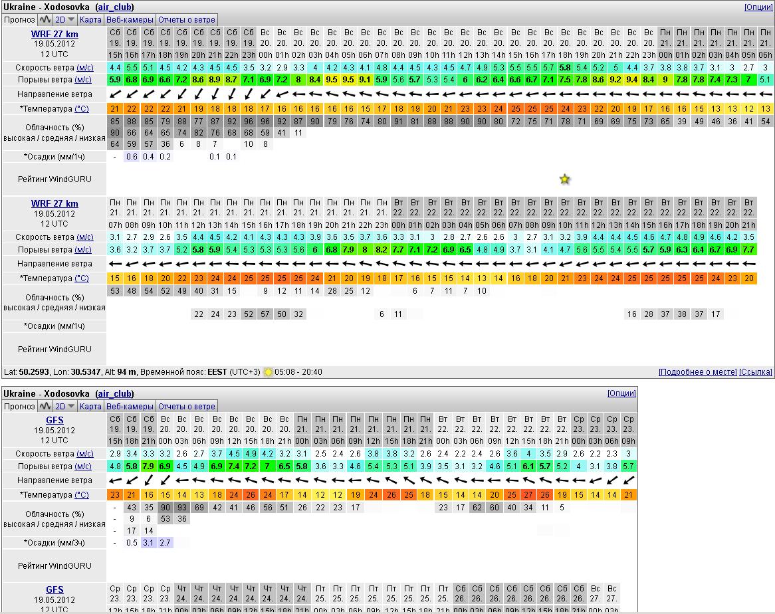775x614 pixels.
Task: Click the Ссылка link
Action: (x=756, y=372)
